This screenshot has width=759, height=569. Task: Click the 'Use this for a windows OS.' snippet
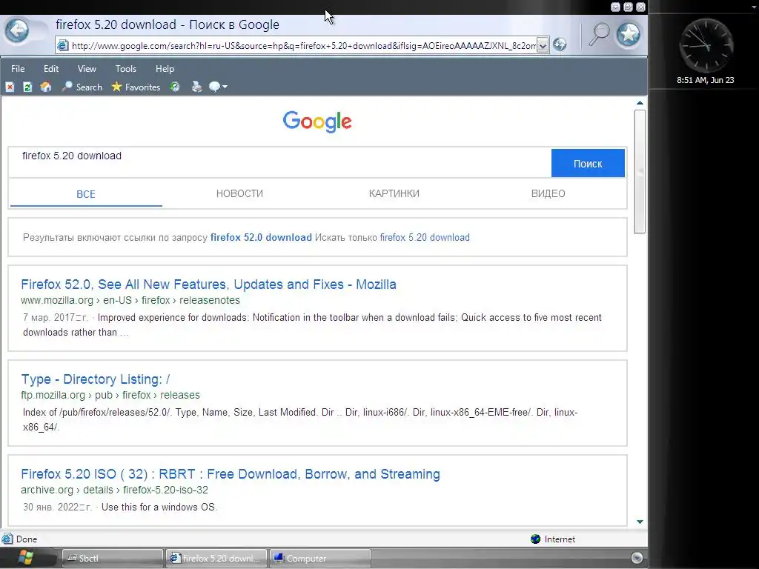(159, 507)
